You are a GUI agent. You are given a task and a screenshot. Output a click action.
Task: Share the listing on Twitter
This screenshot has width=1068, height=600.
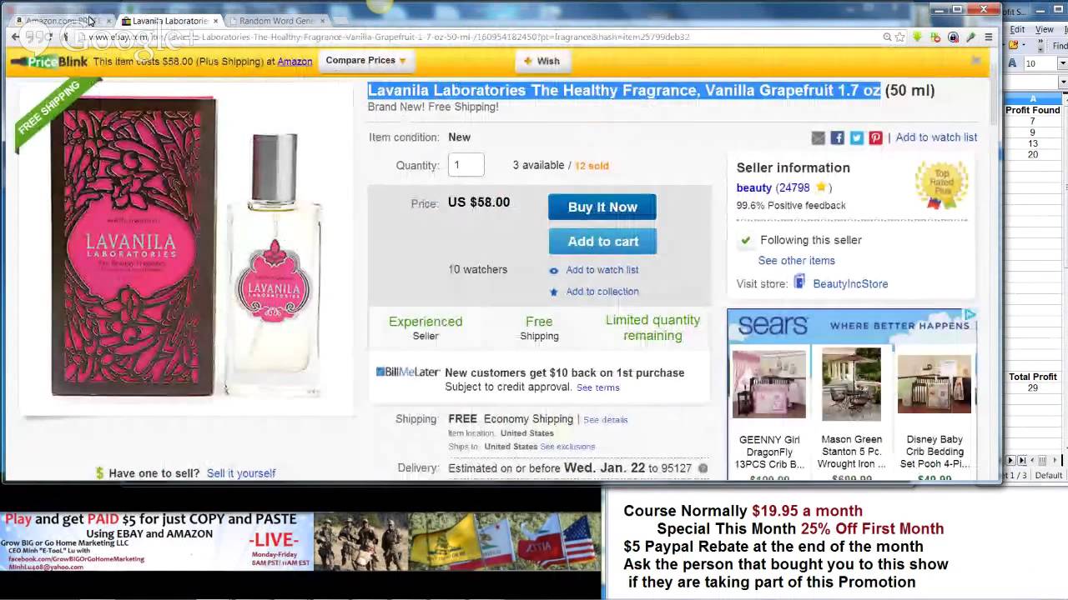856,137
